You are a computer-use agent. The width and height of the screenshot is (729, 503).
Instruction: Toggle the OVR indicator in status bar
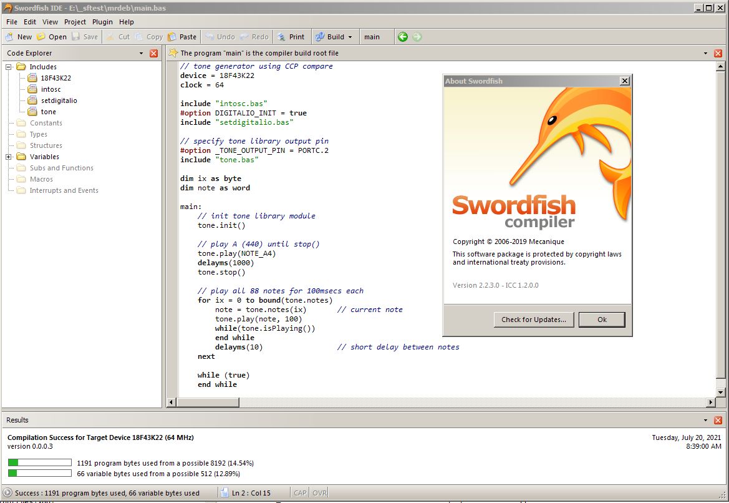[319, 493]
